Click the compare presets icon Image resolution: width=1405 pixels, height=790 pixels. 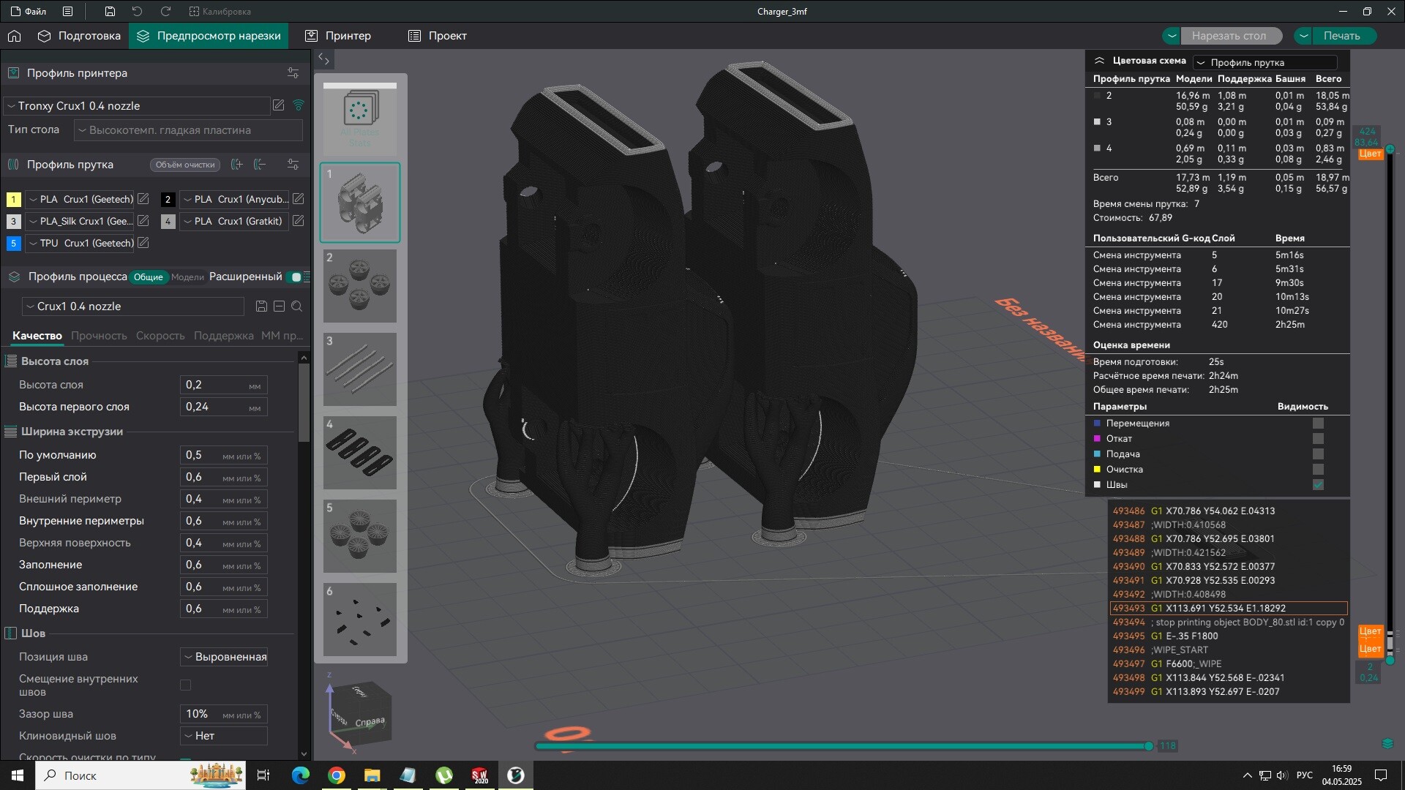coord(279,306)
